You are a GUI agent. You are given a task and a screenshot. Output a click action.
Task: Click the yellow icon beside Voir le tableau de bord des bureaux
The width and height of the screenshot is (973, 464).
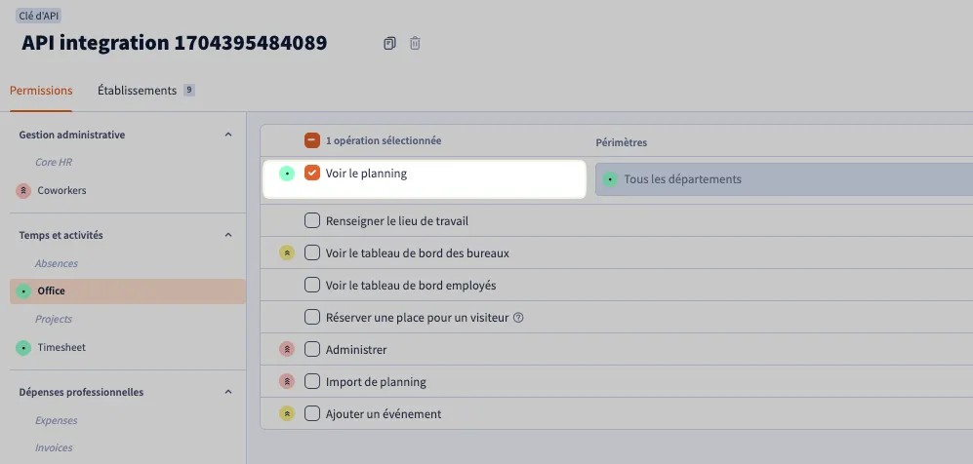point(287,252)
